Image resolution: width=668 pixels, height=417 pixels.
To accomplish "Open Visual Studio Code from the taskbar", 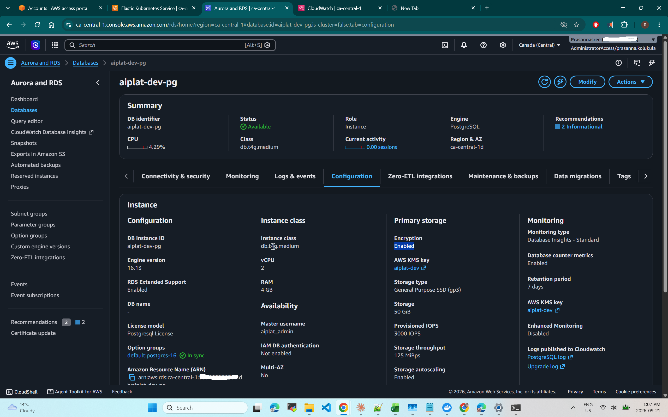I will tap(326, 408).
